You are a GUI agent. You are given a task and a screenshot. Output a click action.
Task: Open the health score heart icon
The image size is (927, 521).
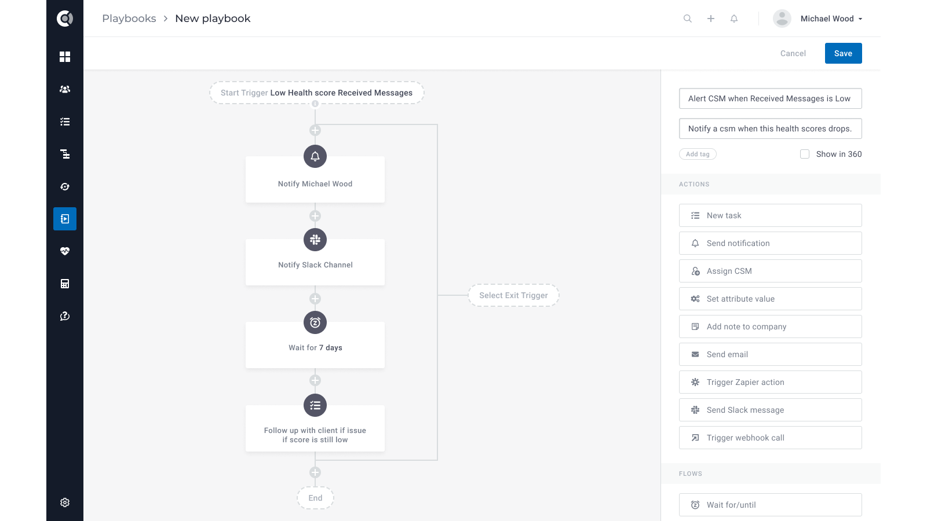point(65,251)
